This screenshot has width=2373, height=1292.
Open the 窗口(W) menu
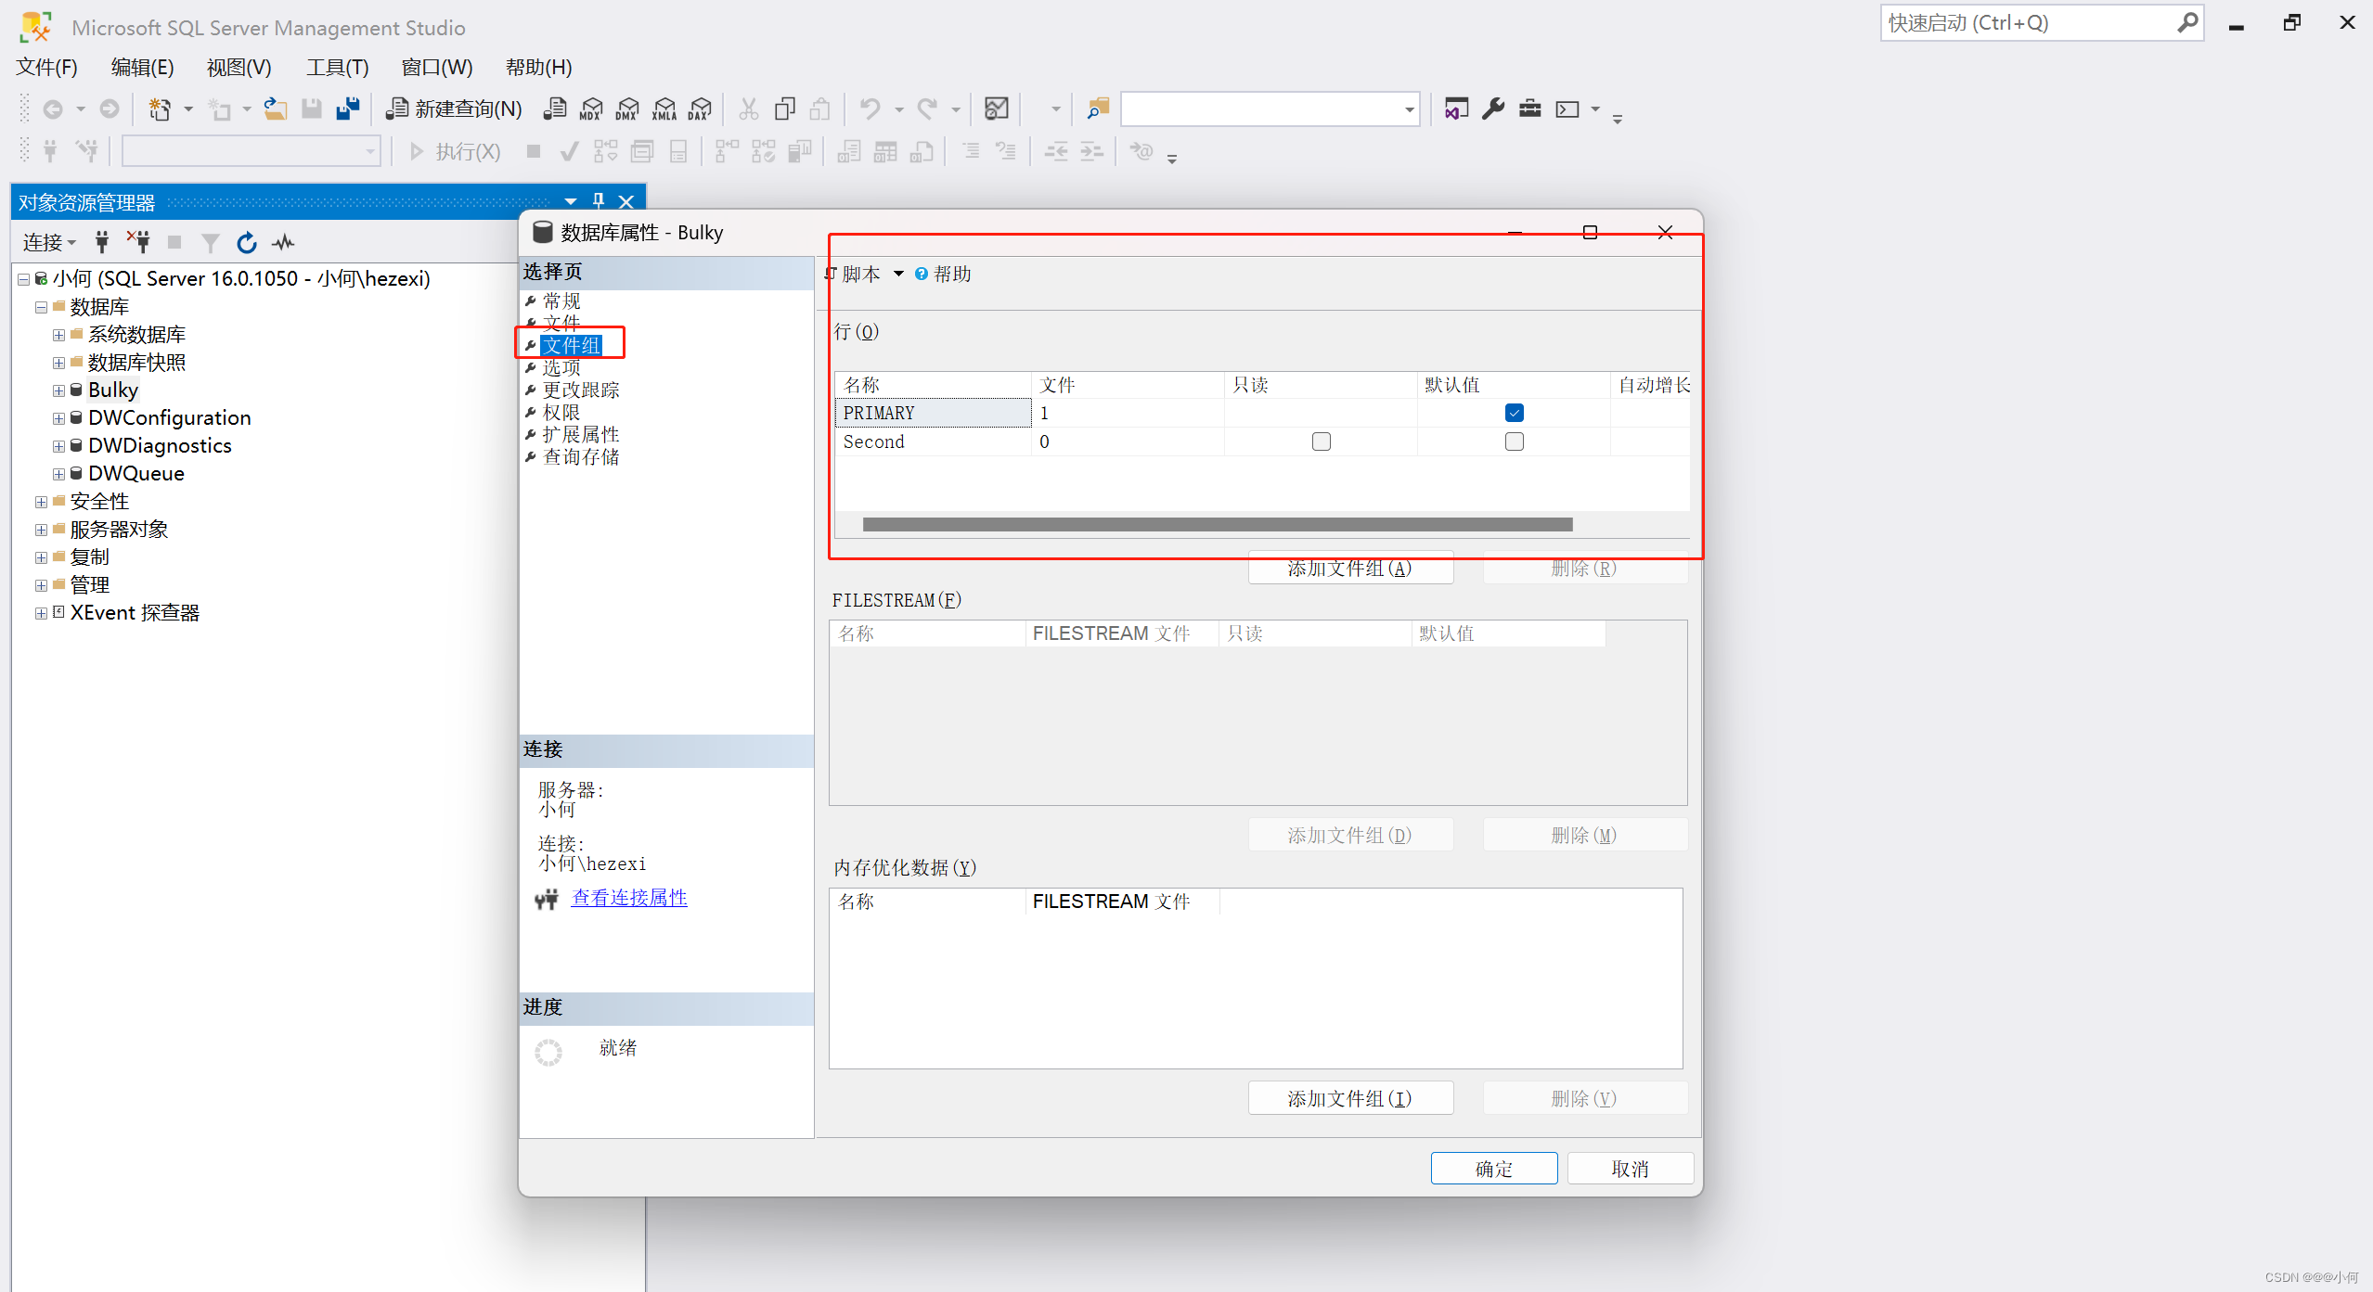pyautogui.click(x=436, y=67)
